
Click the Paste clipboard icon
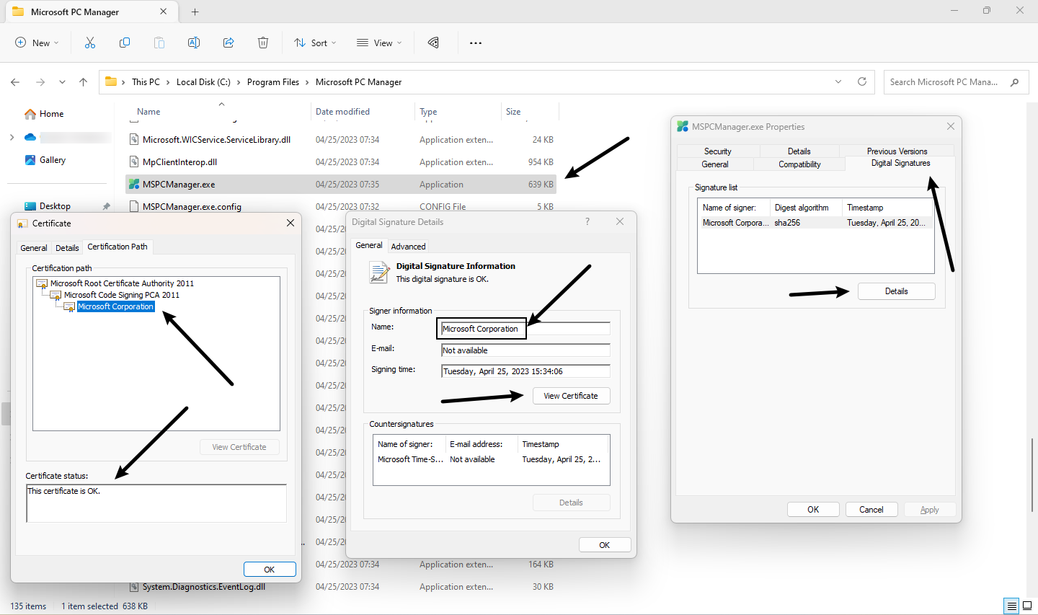pyautogui.click(x=159, y=43)
